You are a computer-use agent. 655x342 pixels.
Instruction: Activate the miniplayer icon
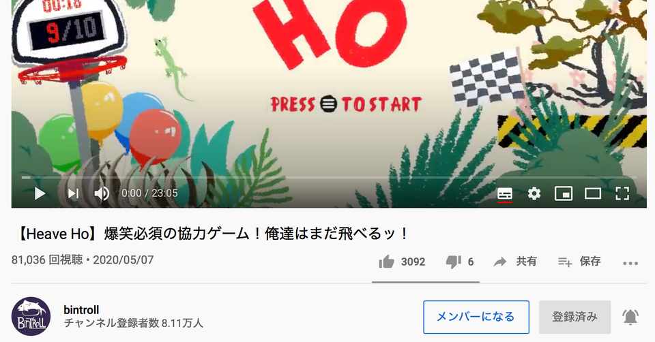[563, 193]
